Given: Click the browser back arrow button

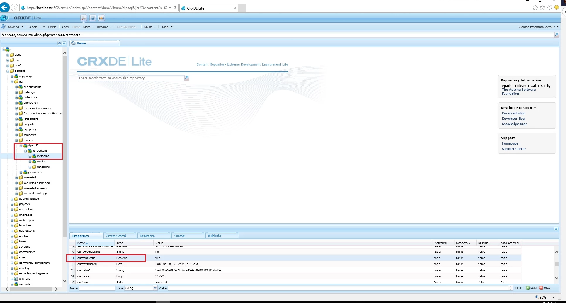Looking at the screenshot, I should [5, 8].
